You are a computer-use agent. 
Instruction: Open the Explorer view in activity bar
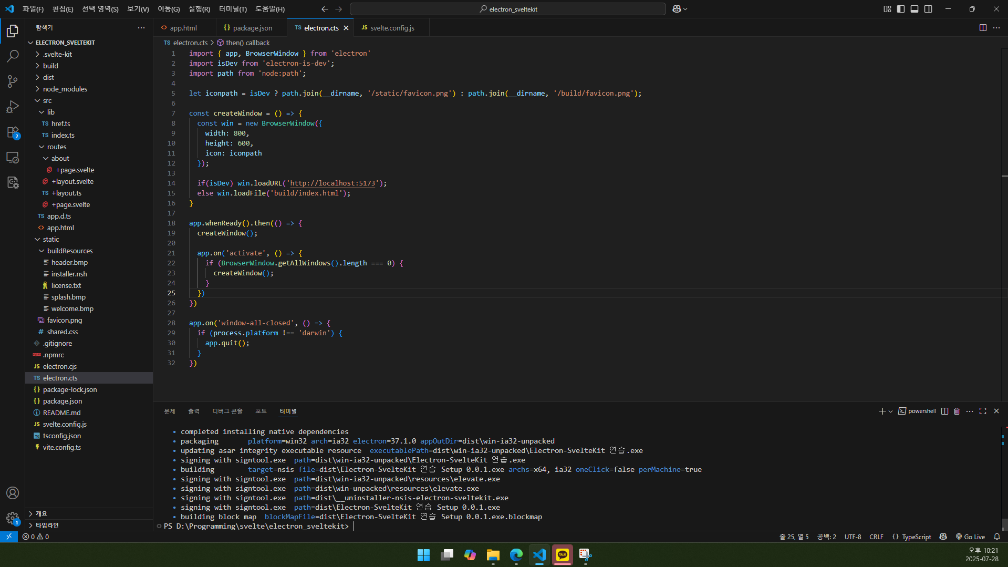(x=13, y=31)
